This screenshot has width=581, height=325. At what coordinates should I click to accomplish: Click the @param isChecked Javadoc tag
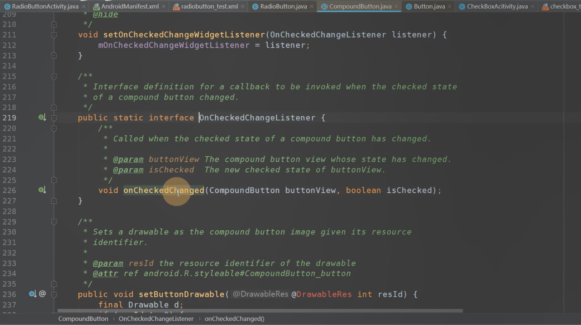(x=128, y=170)
